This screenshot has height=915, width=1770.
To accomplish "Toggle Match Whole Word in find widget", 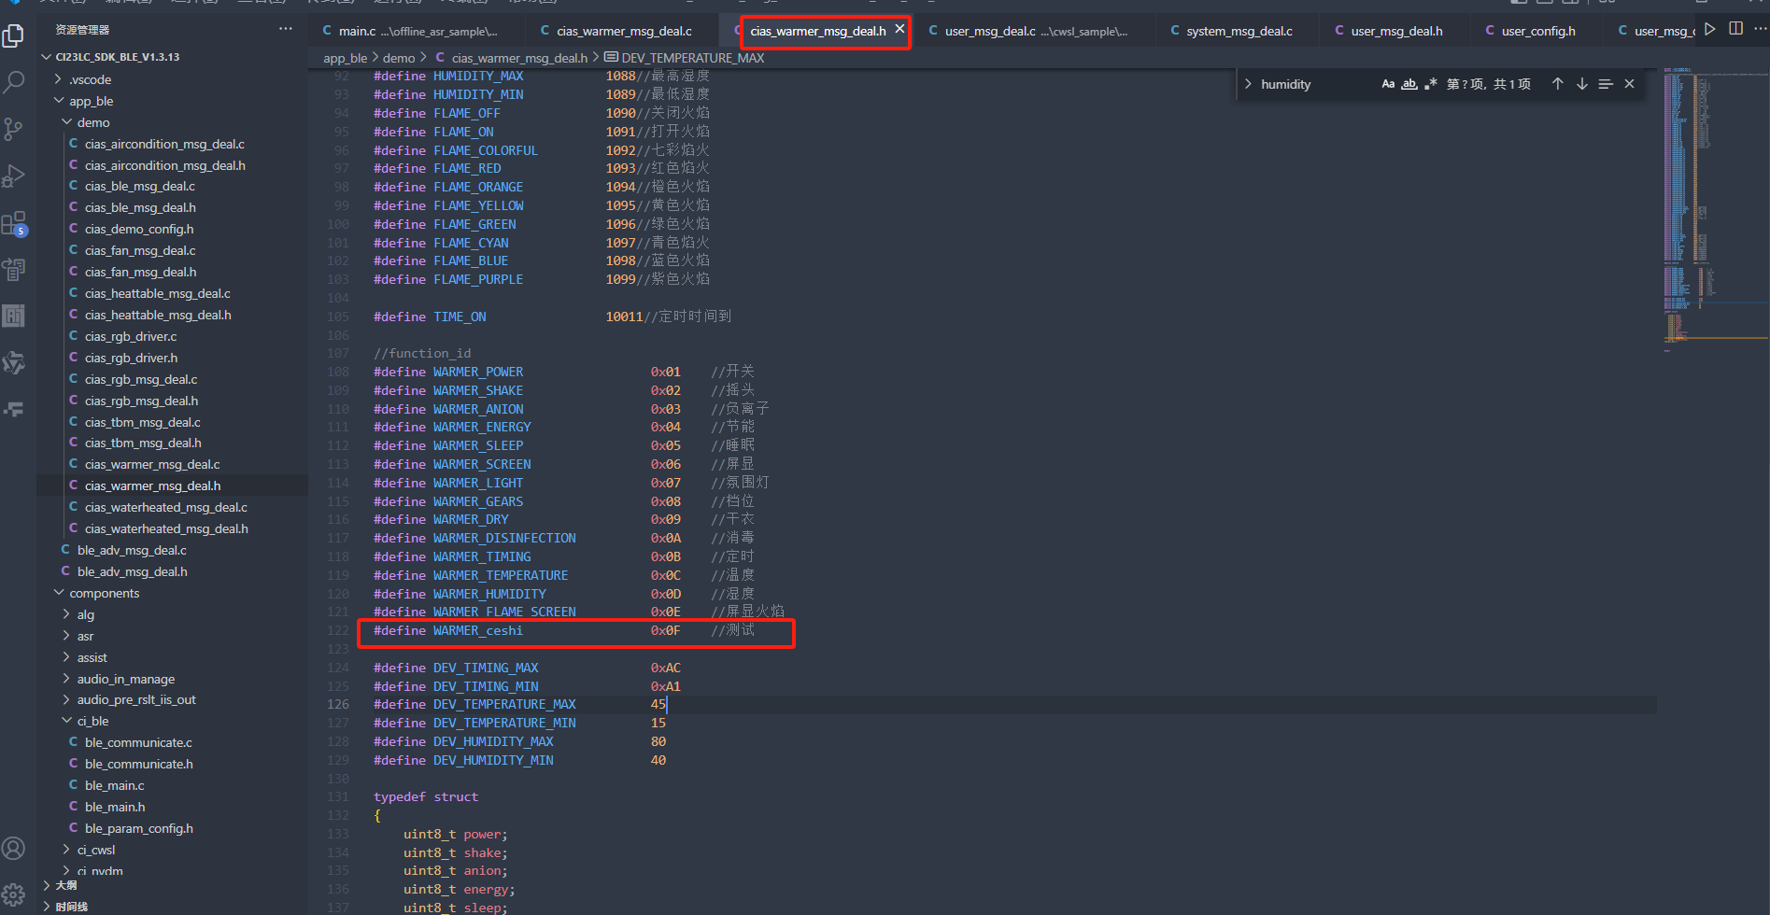I will (1409, 84).
